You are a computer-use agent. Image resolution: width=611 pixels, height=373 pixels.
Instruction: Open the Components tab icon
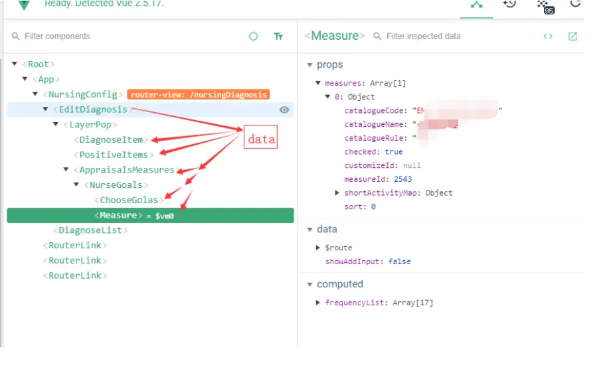pos(477,4)
